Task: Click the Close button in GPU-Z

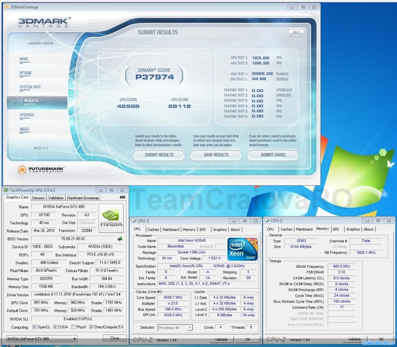Action: pyautogui.click(x=115, y=338)
